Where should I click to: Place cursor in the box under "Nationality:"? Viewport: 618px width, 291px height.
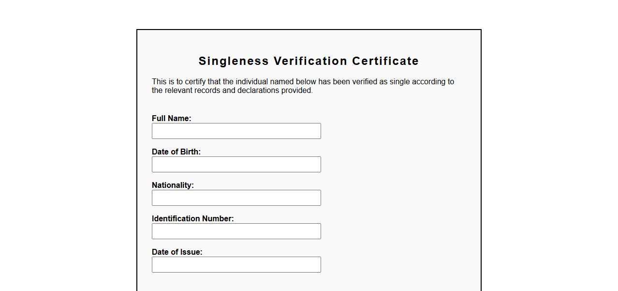[236, 198]
